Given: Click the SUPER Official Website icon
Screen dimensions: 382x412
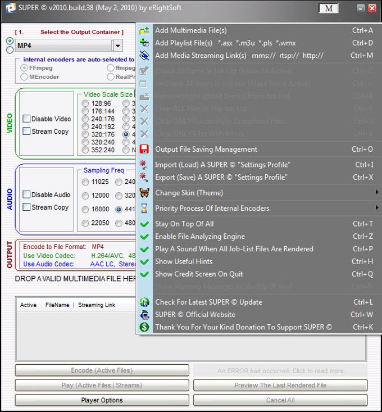Looking at the screenshot, I should (144, 315).
